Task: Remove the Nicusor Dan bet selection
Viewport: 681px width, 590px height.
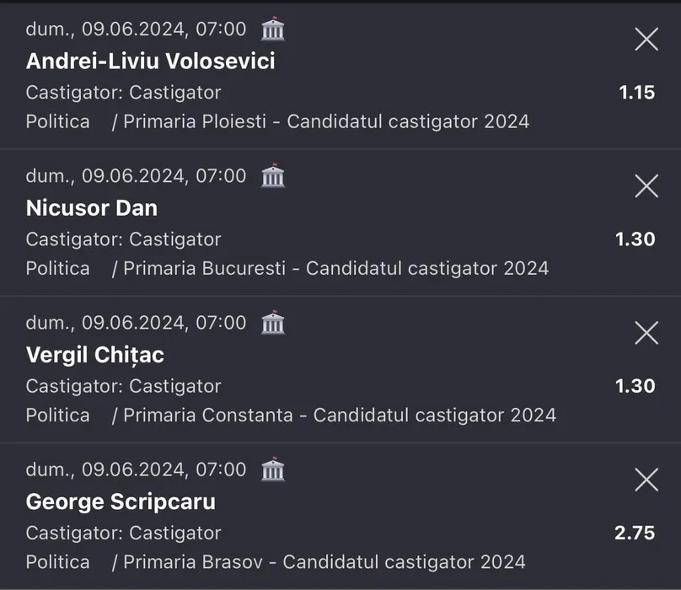Action: click(646, 185)
